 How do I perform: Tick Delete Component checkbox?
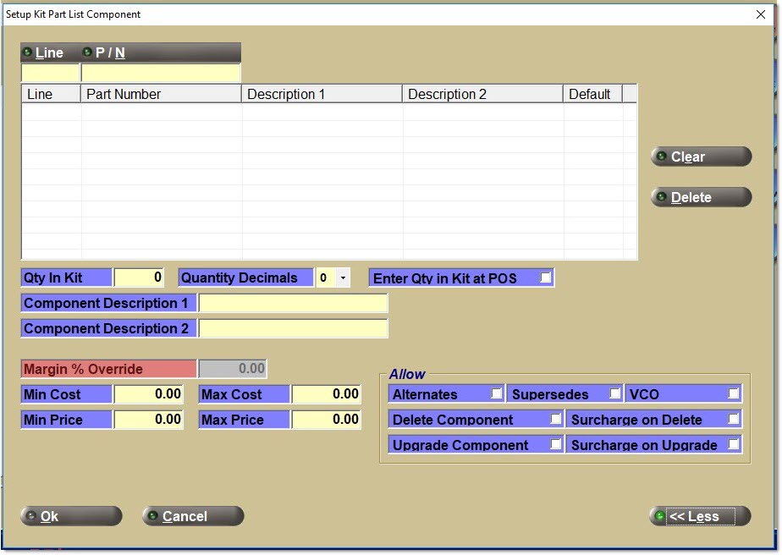point(555,420)
